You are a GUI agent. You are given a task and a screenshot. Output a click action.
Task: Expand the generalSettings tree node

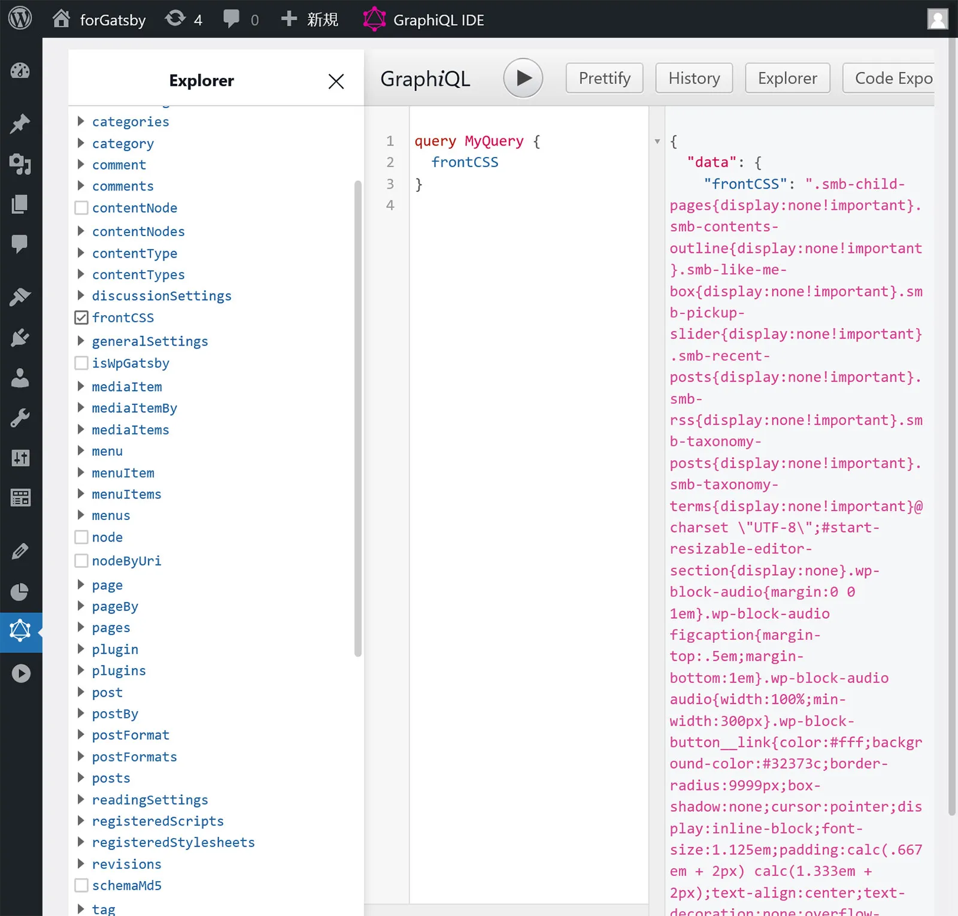point(81,341)
